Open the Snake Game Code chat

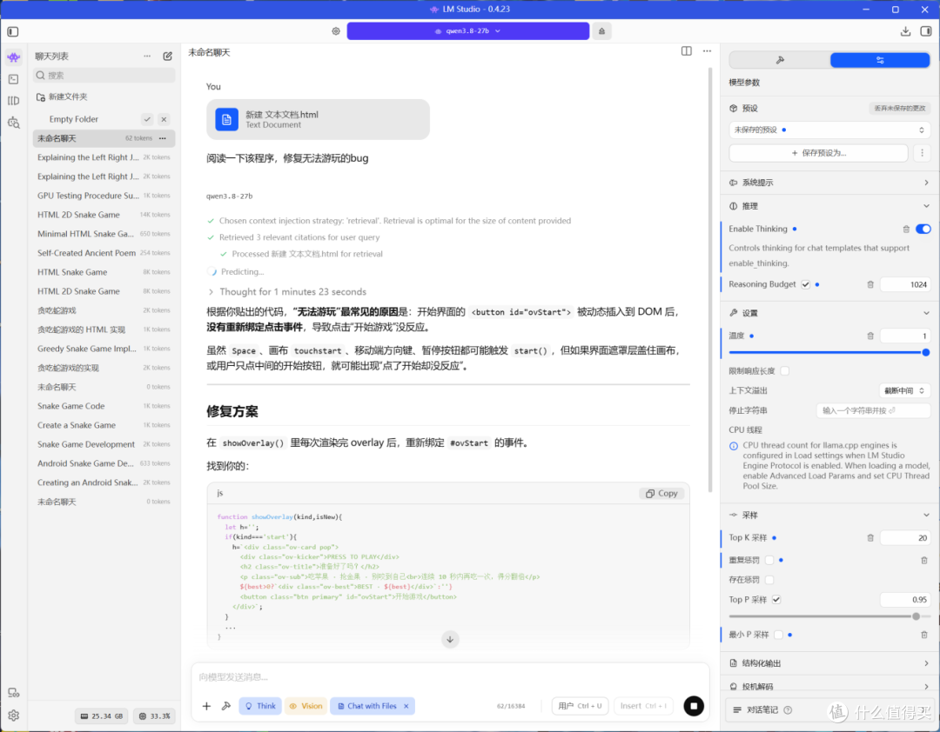(x=104, y=406)
